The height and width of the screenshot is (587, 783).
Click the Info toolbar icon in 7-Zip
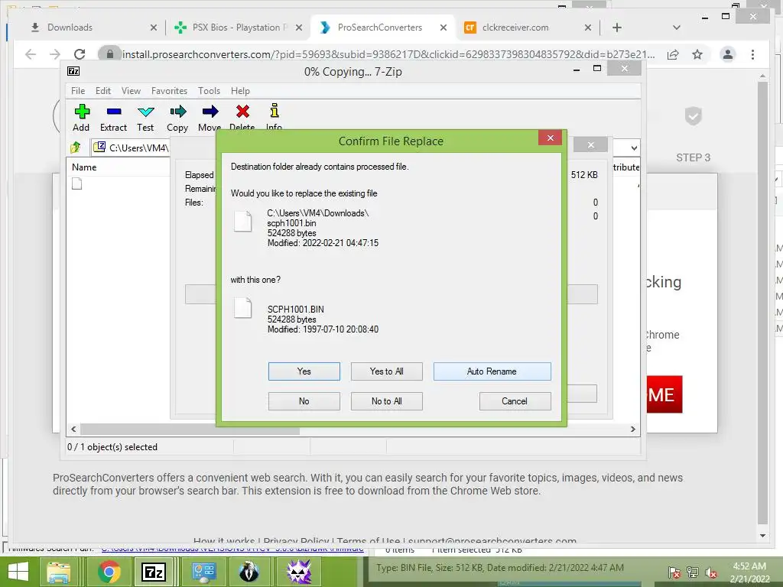275,110
